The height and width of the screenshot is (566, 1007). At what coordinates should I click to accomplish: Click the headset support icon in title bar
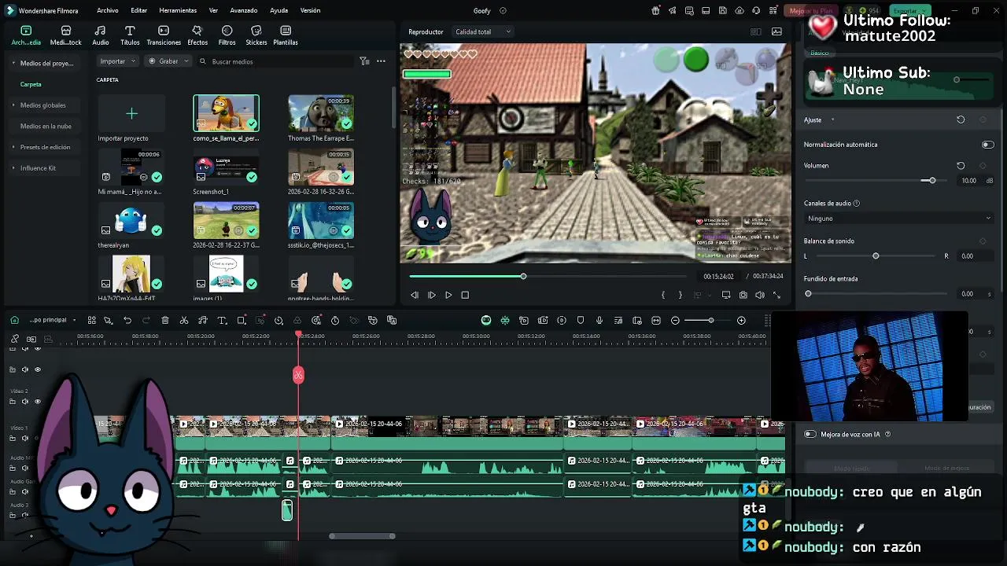[756, 11]
